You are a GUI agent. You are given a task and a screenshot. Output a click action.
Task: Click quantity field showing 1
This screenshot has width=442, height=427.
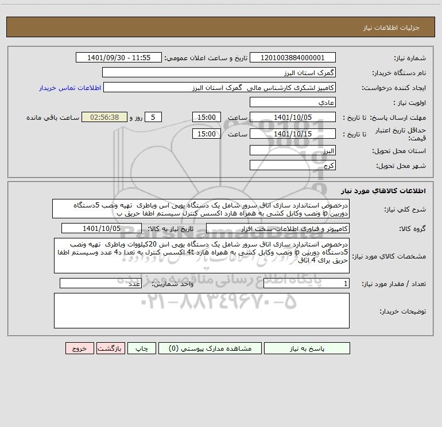(307, 284)
